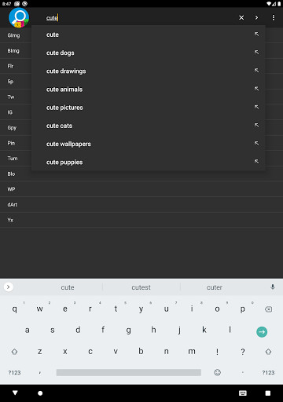Image resolution: width=283 pixels, height=402 pixels.
Task: Open the GImg search source
Action: click(13, 35)
